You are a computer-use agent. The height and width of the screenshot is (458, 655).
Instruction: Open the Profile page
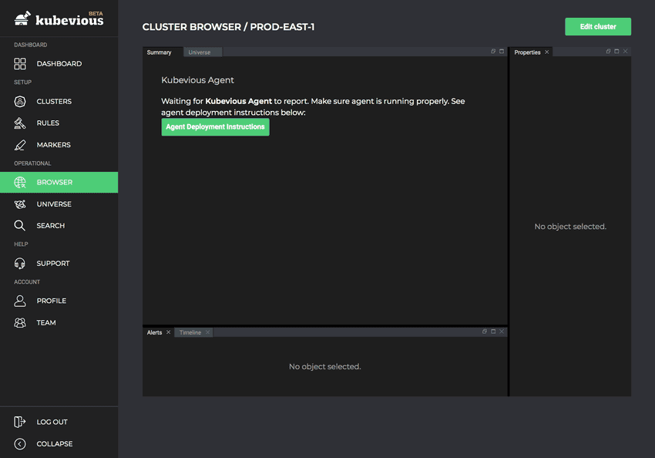(51, 301)
